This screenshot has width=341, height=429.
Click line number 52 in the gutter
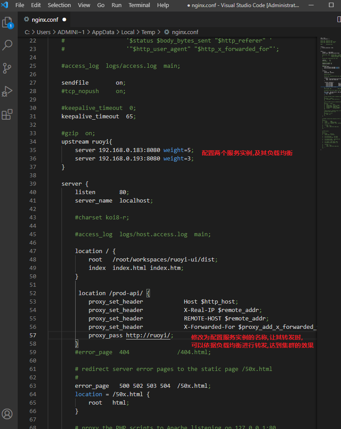[33, 293]
